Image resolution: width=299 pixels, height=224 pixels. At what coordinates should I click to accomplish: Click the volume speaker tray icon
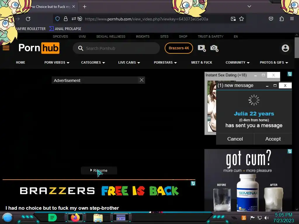pyautogui.click(x=267, y=218)
